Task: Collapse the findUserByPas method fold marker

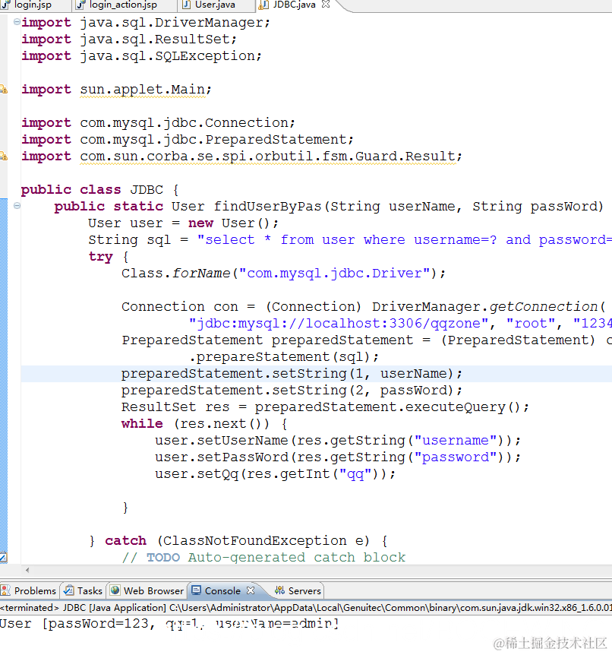Action: (17, 205)
